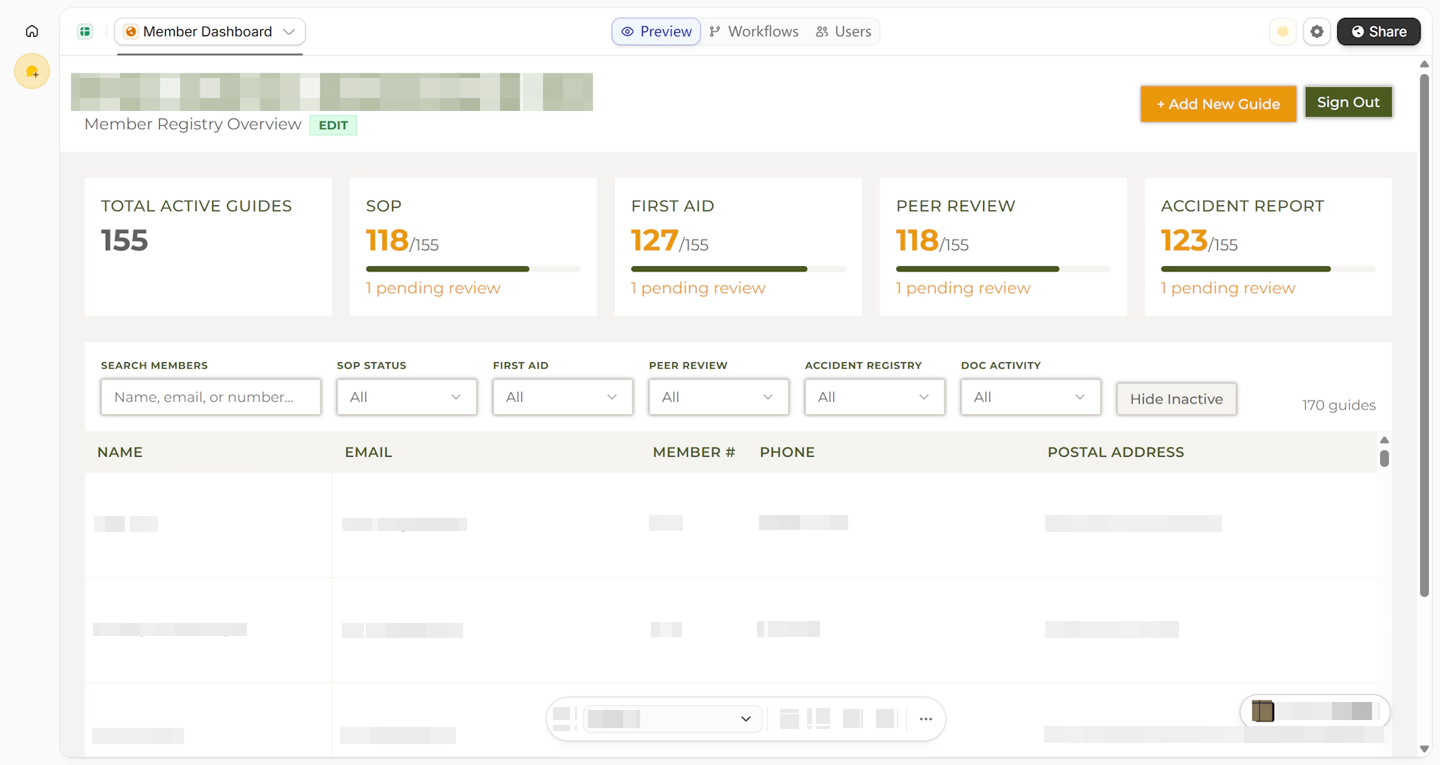Open the Peer Review filter dropdown

click(x=718, y=397)
